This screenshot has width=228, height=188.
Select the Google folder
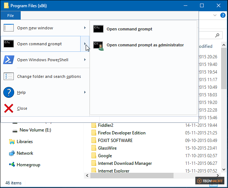click(105, 156)
